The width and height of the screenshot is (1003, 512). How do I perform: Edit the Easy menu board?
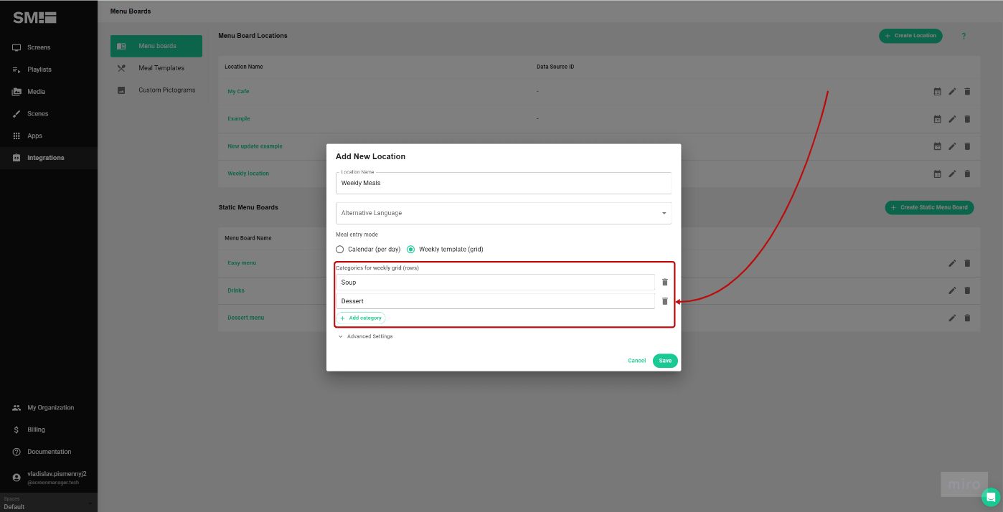(x=952, y=263)
